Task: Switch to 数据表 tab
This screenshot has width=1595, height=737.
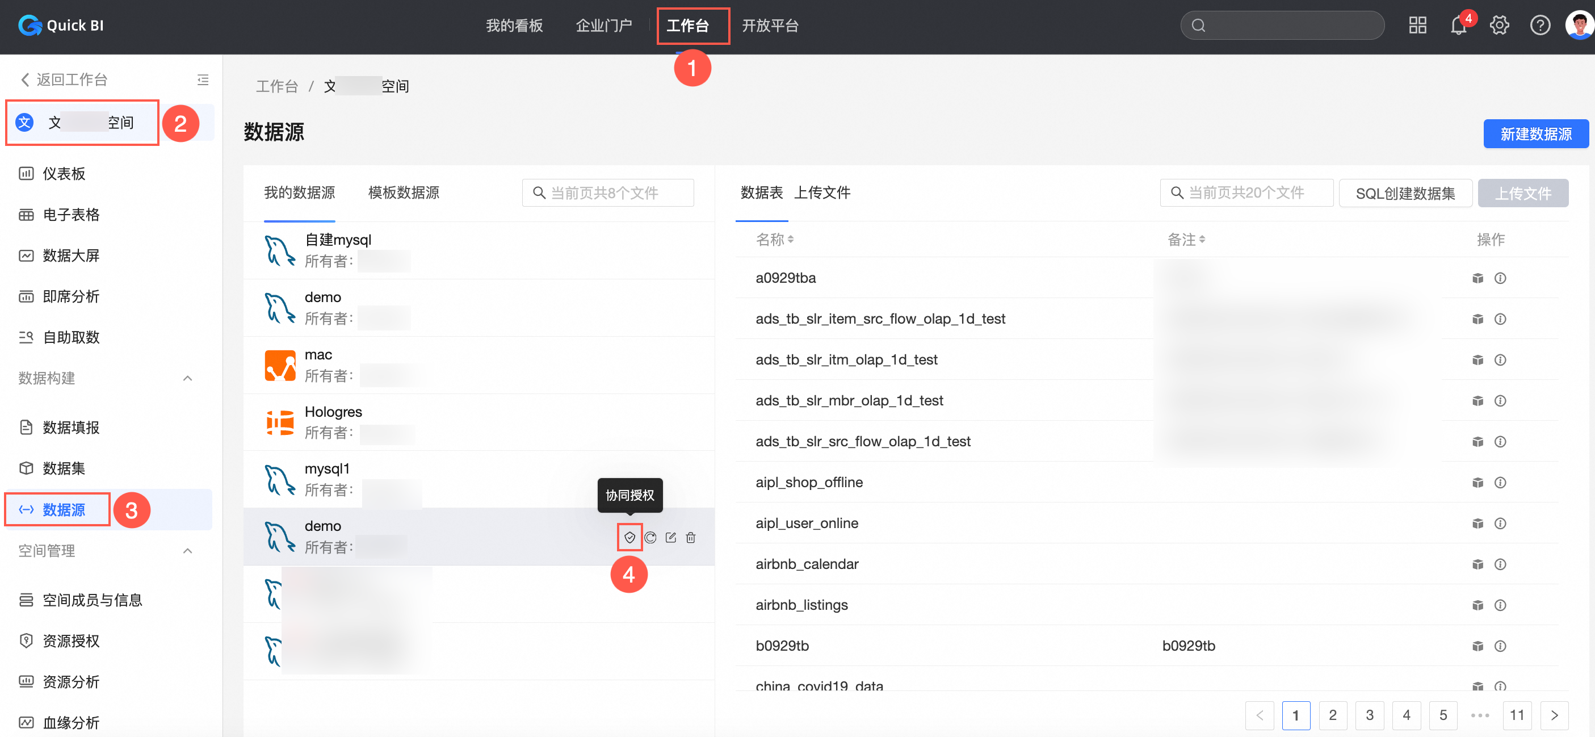Action: coord(762,192)
